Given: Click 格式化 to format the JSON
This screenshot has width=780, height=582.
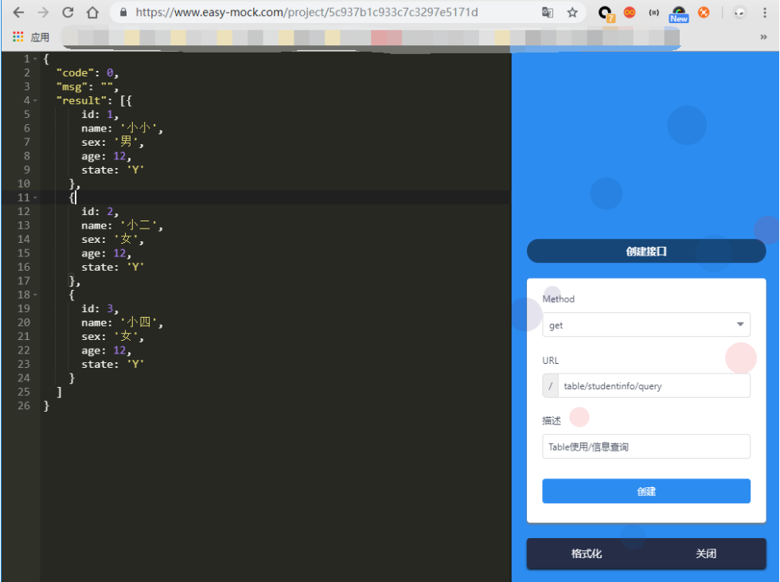Looking at the screenshot, I should [x=587, y=553].
